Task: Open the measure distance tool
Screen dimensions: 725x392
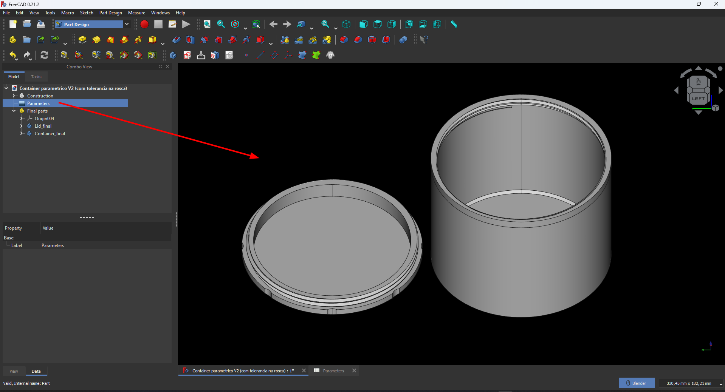Action: click(x=454, y=24)
